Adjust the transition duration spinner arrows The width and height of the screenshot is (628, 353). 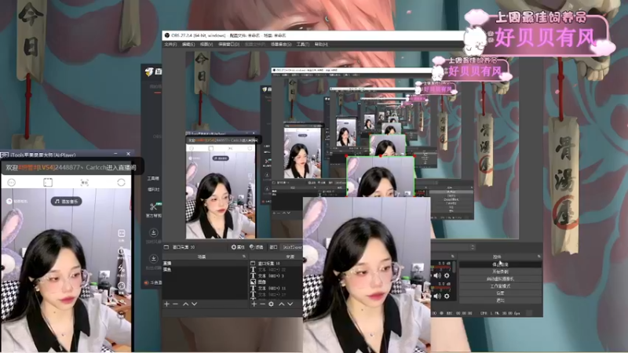point(473,247)
